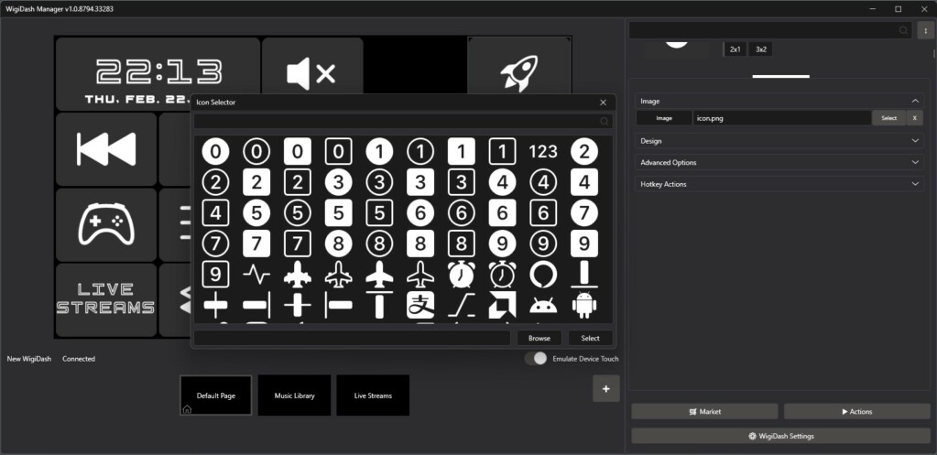This screenshot has width=937, height=455.
Task: Switch to the Music Library page
Action: pyautogui.click(x=294, y=395)
